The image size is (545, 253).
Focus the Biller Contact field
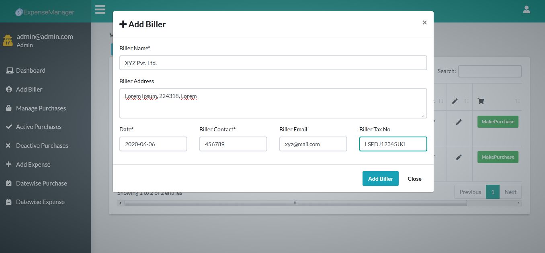[233, 144]
